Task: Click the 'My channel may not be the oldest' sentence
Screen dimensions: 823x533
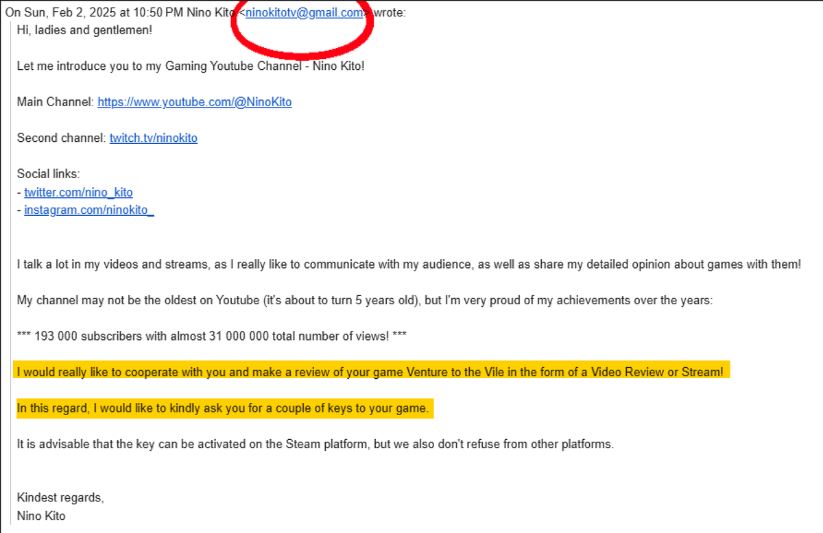Action: pos(365,300)
